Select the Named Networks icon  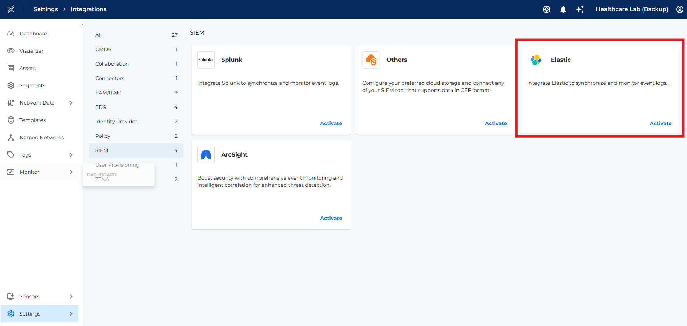pyautogui.click(x=11, y=137)
